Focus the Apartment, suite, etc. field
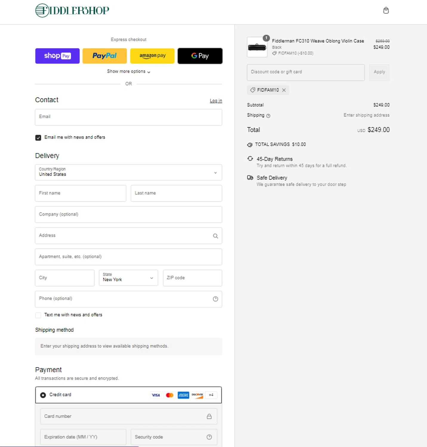Screen dimensions: 427x447 128,257
